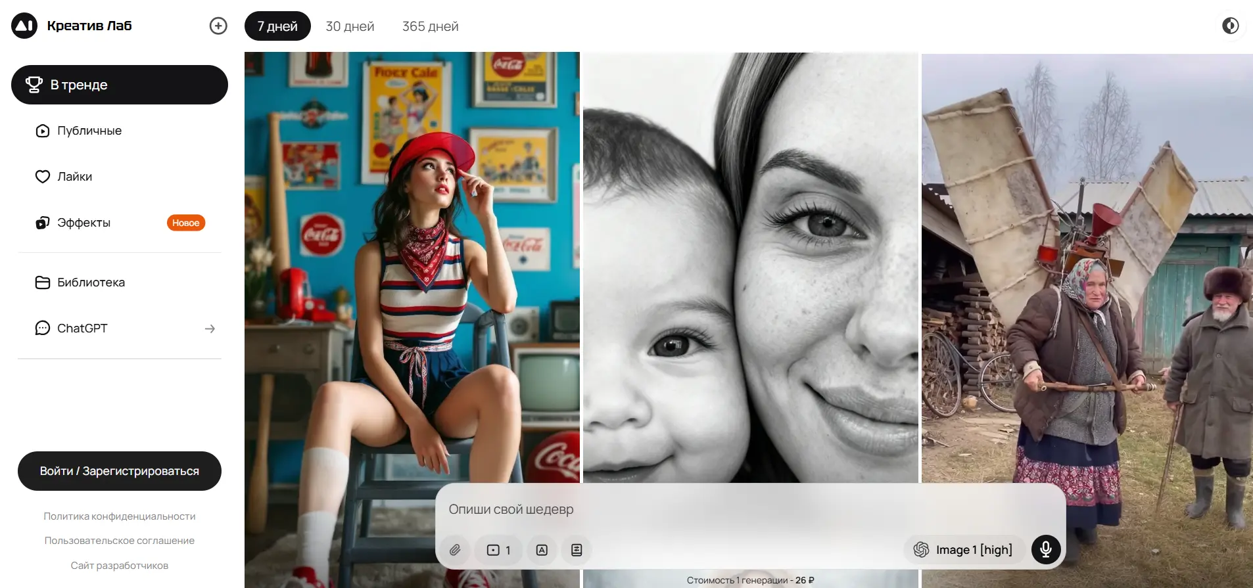Open the Лайки section with heart icon
Image resolution: width=1253 pixels, height=588 pixels.
click(x=74, y=177)
